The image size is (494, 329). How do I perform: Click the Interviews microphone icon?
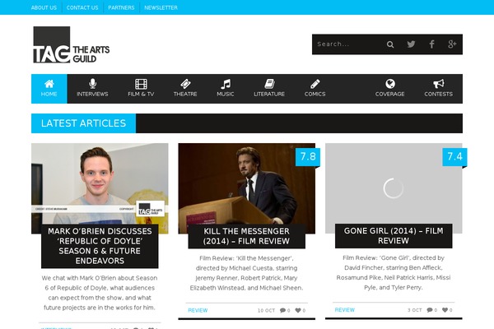pyautogui.click(x=92, y=84)
